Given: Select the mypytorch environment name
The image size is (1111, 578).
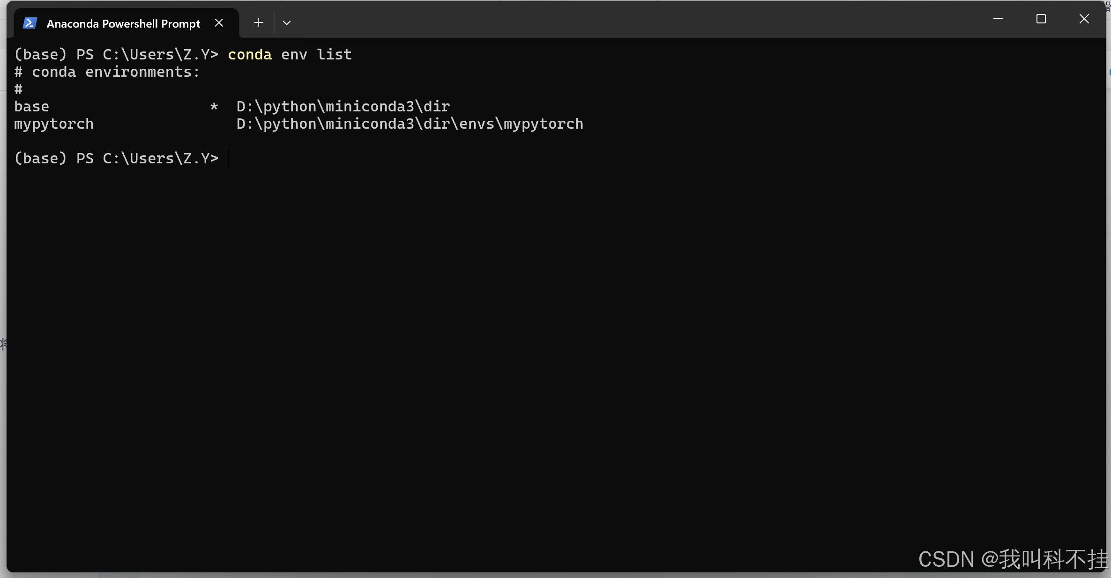Looking at the screenshot, I should click(x=53, y=124).
